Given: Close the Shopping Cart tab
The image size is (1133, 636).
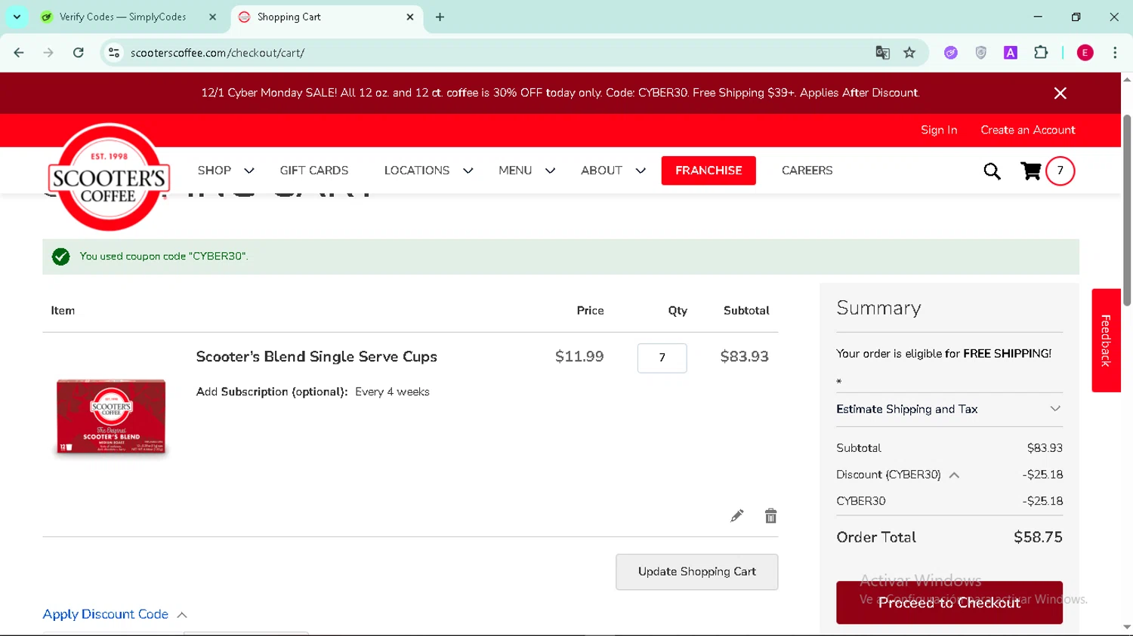Looking at the screenshot, I should coord(410,17).
